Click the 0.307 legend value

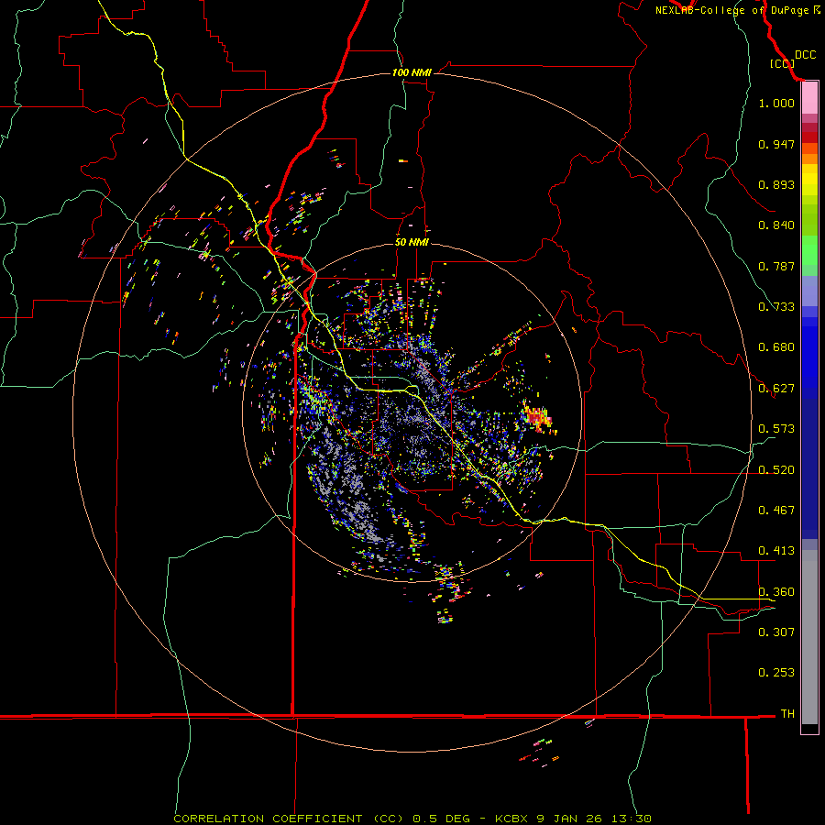776,632
